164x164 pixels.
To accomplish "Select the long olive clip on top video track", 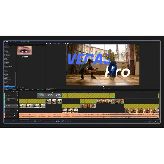I will pos(88,96).
